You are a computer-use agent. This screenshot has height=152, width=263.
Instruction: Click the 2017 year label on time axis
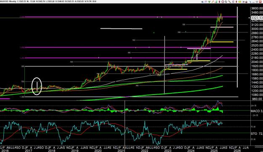pyautogui.click(x=29, y=151)
